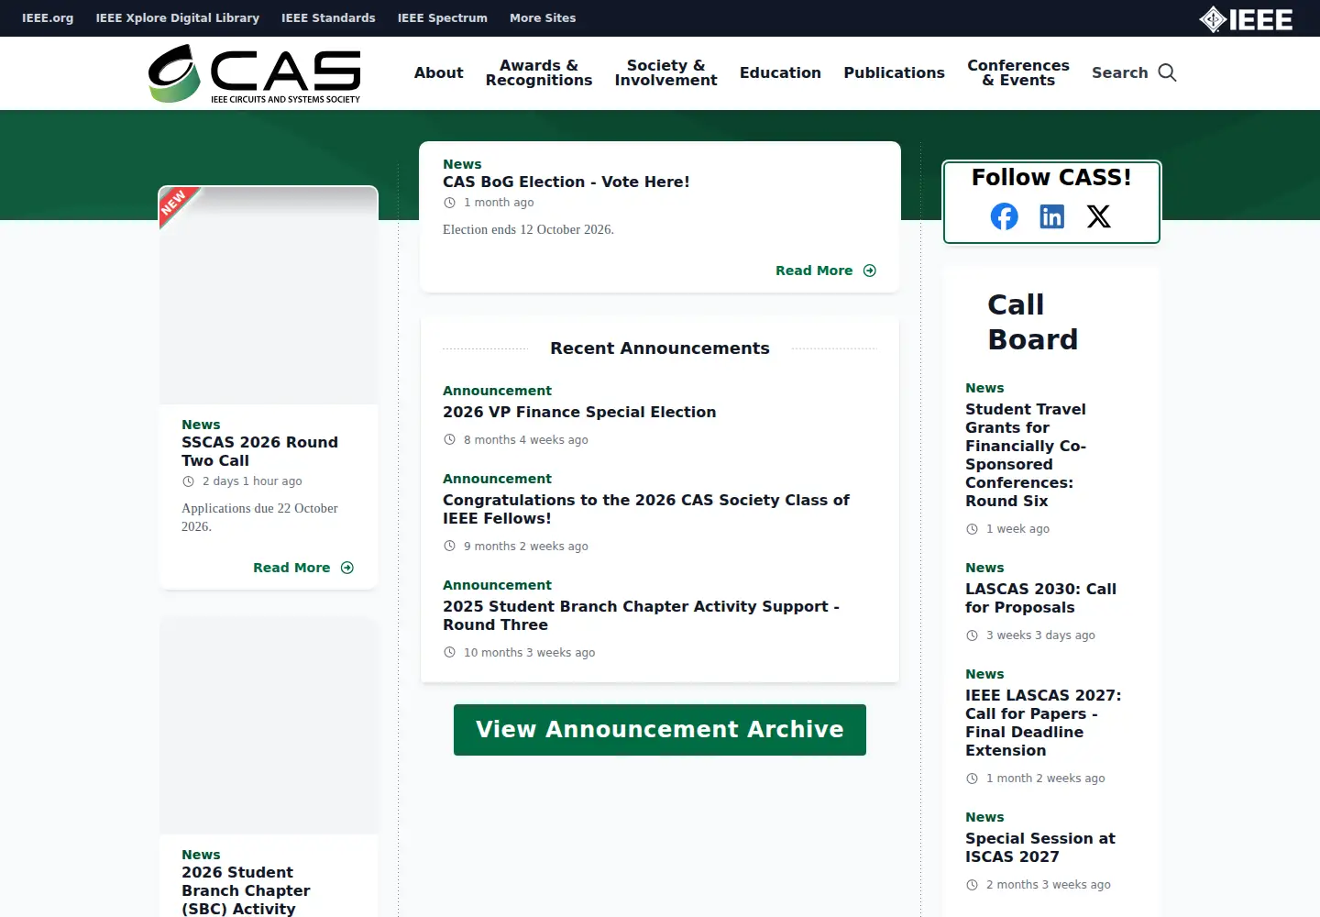Viewport: 1320px width, 917px height.
Task: Open the About menu
Action: (x=438, y=72)
